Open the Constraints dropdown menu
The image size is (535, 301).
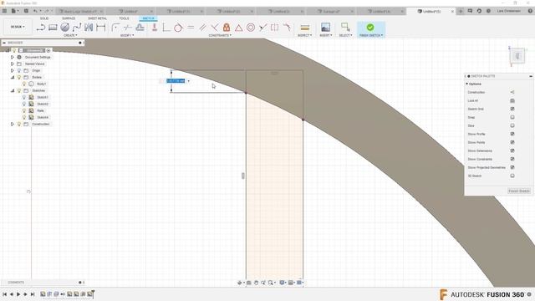pos(220,35)
